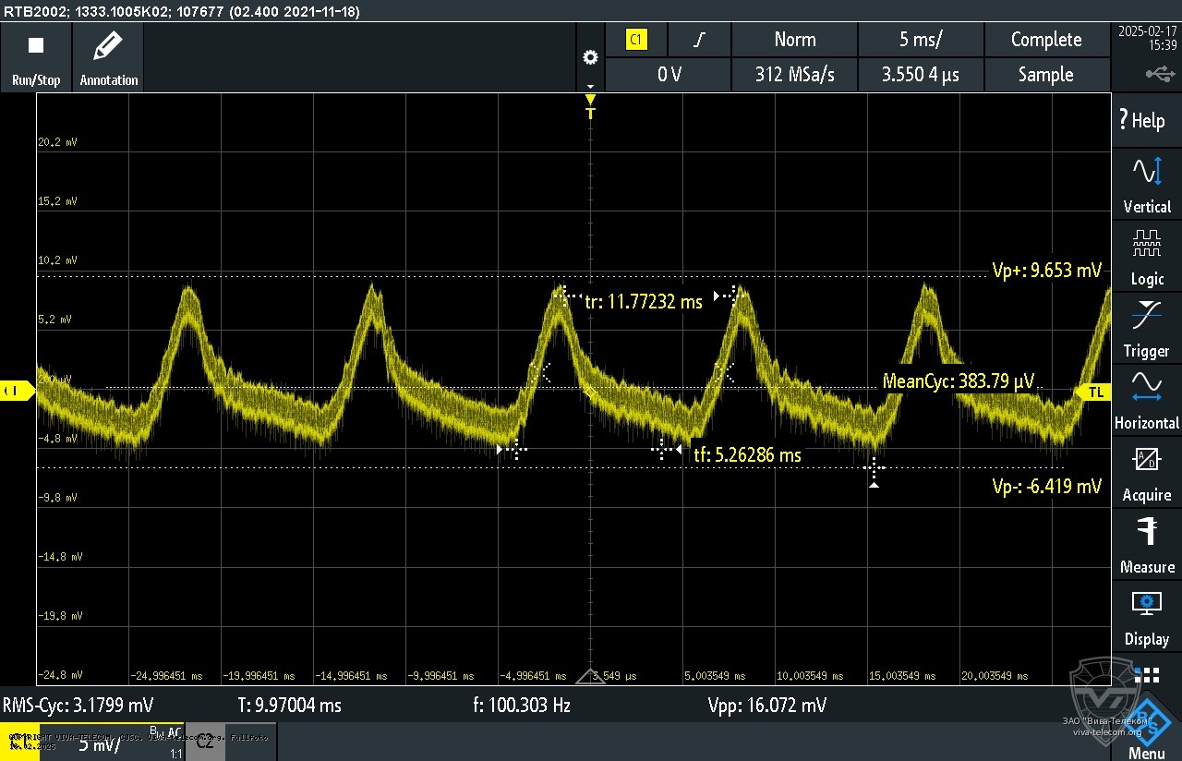Enable channel C2
Viewport: 1182px width, 761px height.
[x=205, y=741]
